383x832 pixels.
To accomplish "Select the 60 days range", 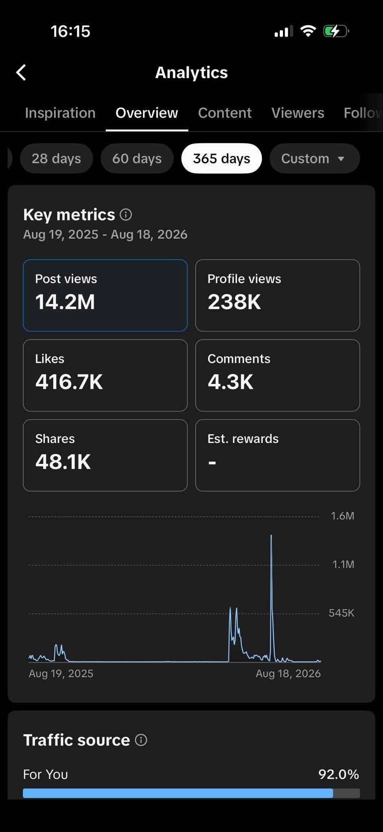I will tap(137, 158).
